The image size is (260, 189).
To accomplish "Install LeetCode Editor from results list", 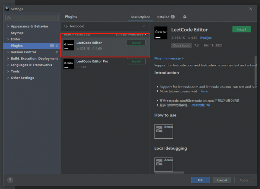I will click(136, 43).
